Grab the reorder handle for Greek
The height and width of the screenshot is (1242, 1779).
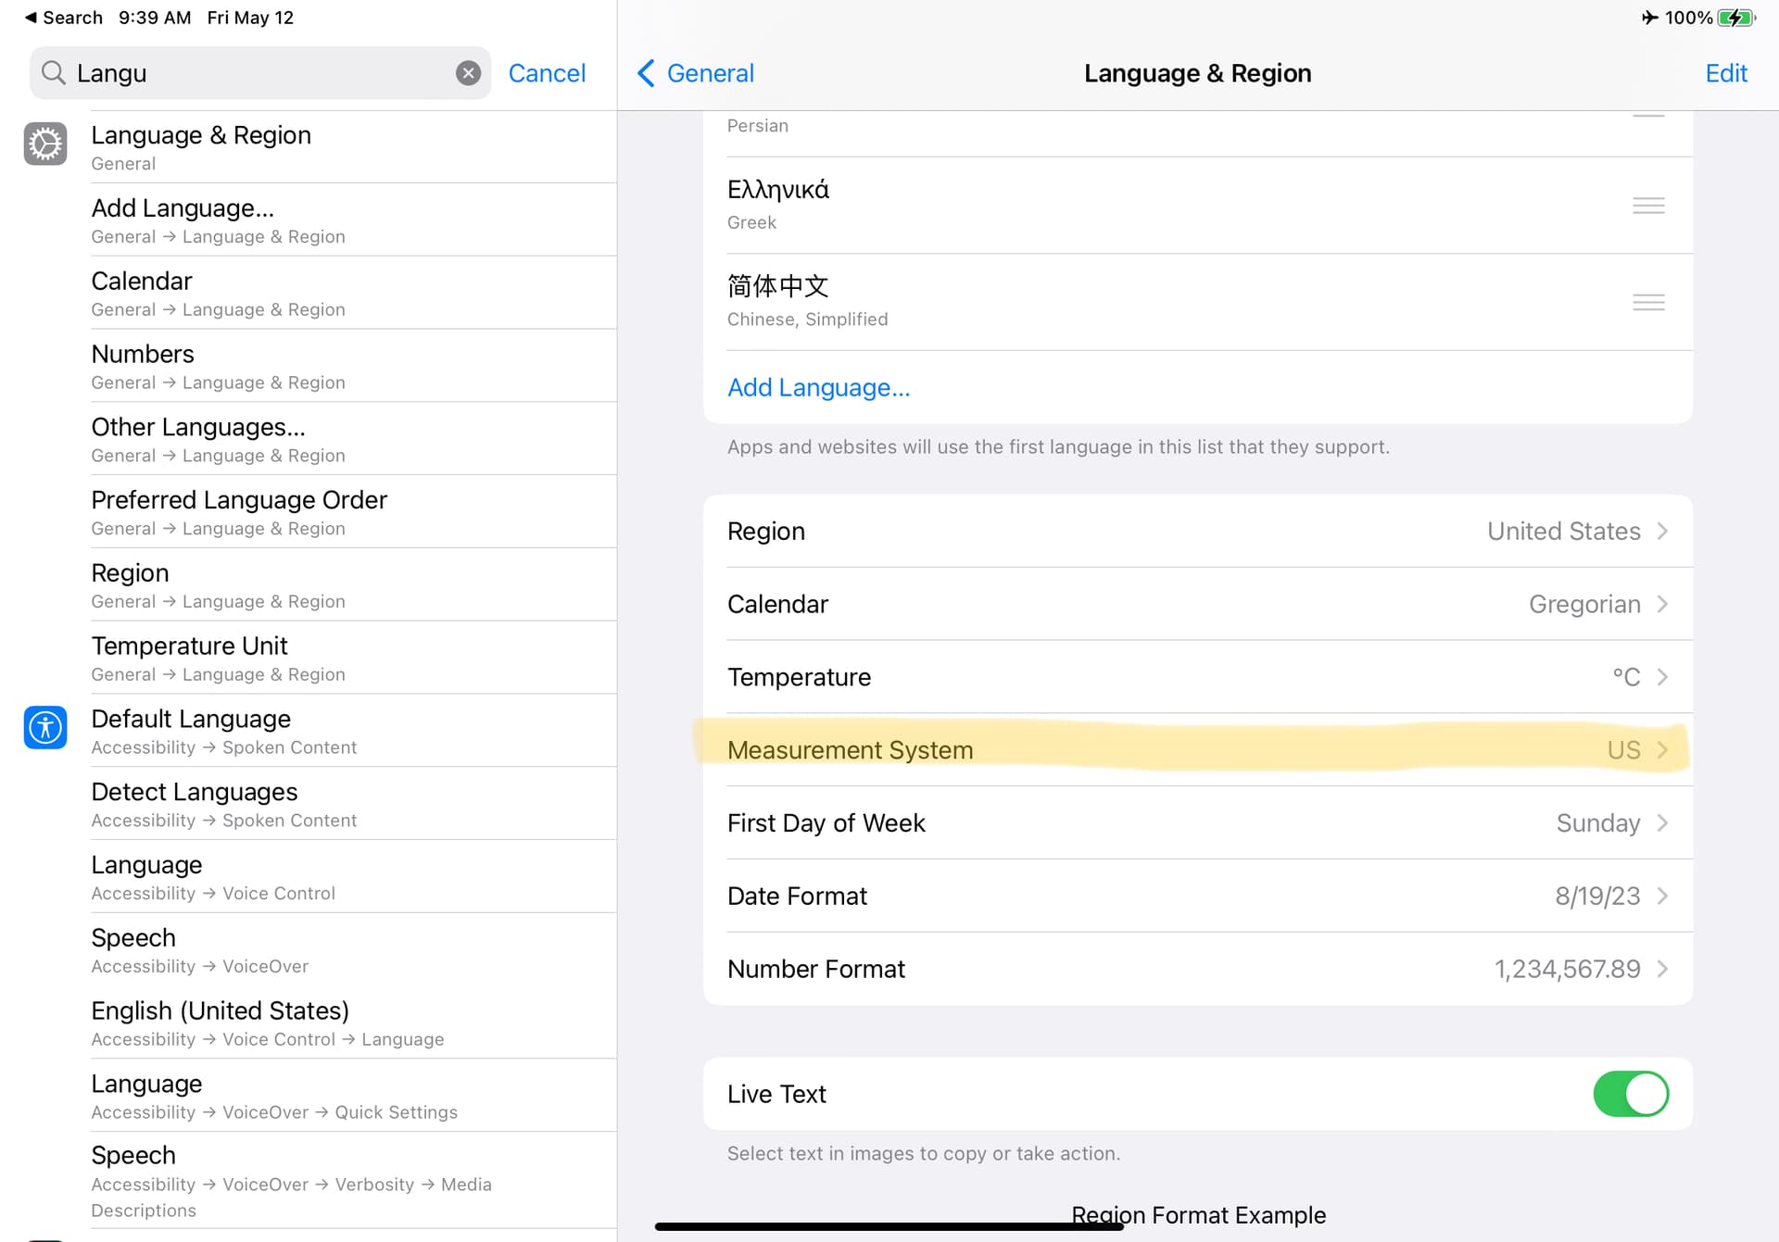pos(1648,206)
